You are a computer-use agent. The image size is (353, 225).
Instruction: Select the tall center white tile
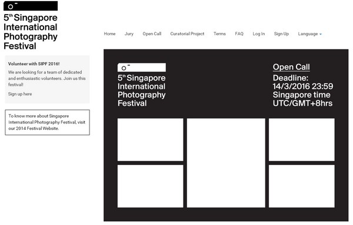226,163
